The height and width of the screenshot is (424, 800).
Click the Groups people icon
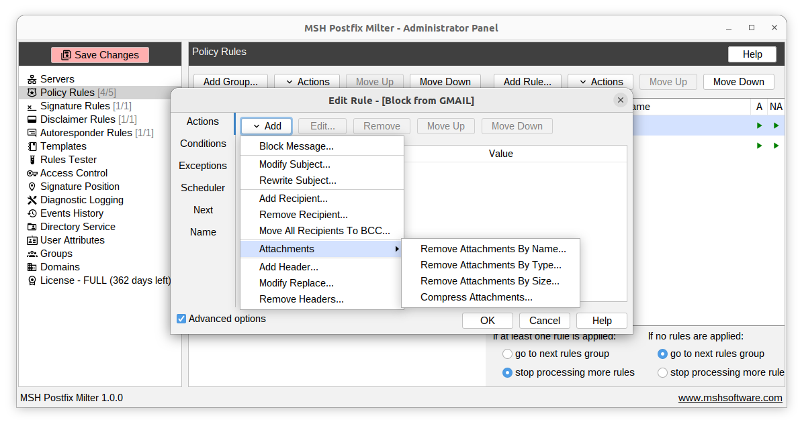point(32,254)
